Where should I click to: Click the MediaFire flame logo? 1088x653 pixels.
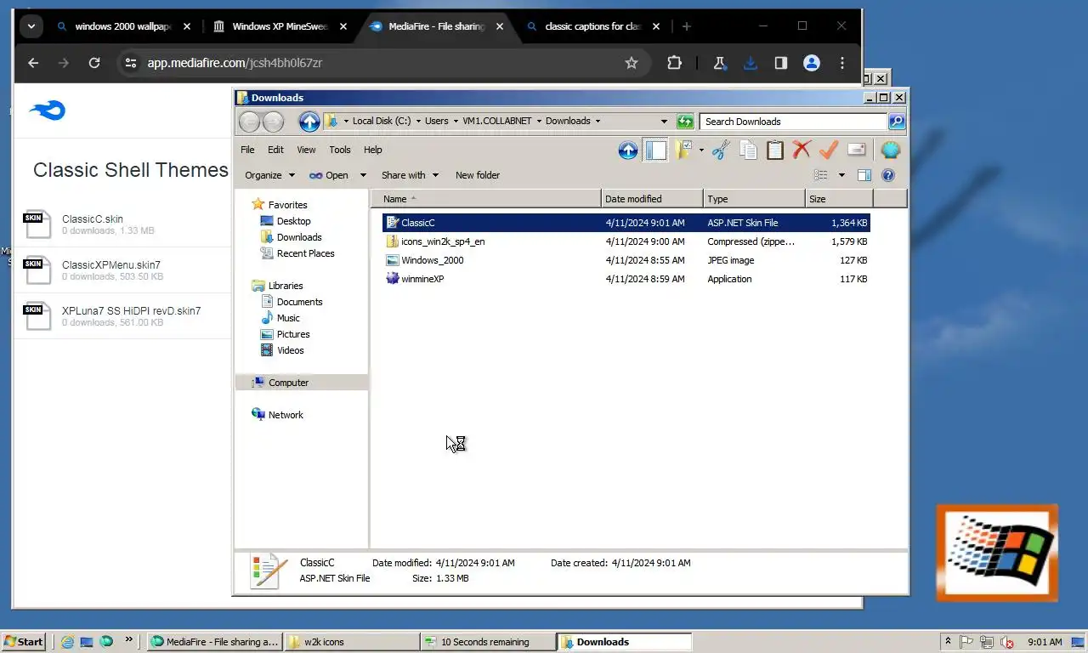(x=47, y=111)
